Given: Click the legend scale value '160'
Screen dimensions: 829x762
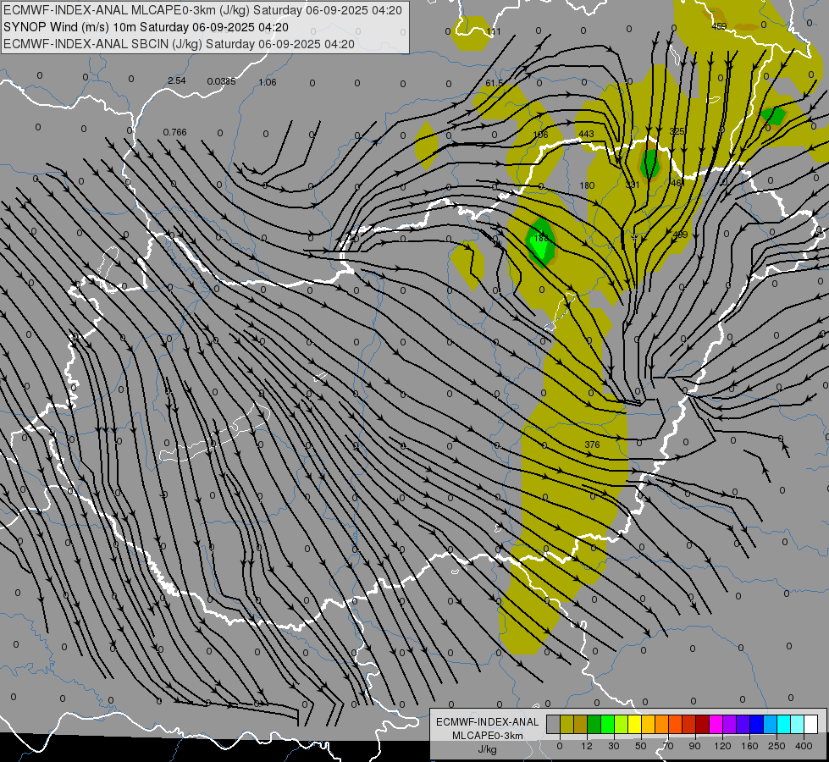Looking at the screenshot, I should click(x=749, y=746).
